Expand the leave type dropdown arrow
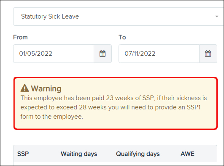 pyautogui.click(x=217, y=16)
